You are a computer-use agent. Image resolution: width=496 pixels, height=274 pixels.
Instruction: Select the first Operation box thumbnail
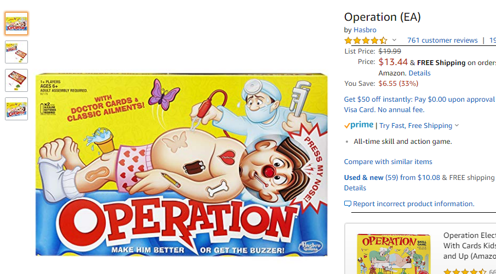(16, 24)
